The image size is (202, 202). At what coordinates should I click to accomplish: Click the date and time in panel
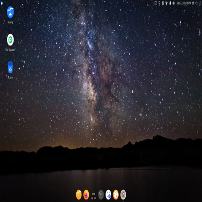184,3
